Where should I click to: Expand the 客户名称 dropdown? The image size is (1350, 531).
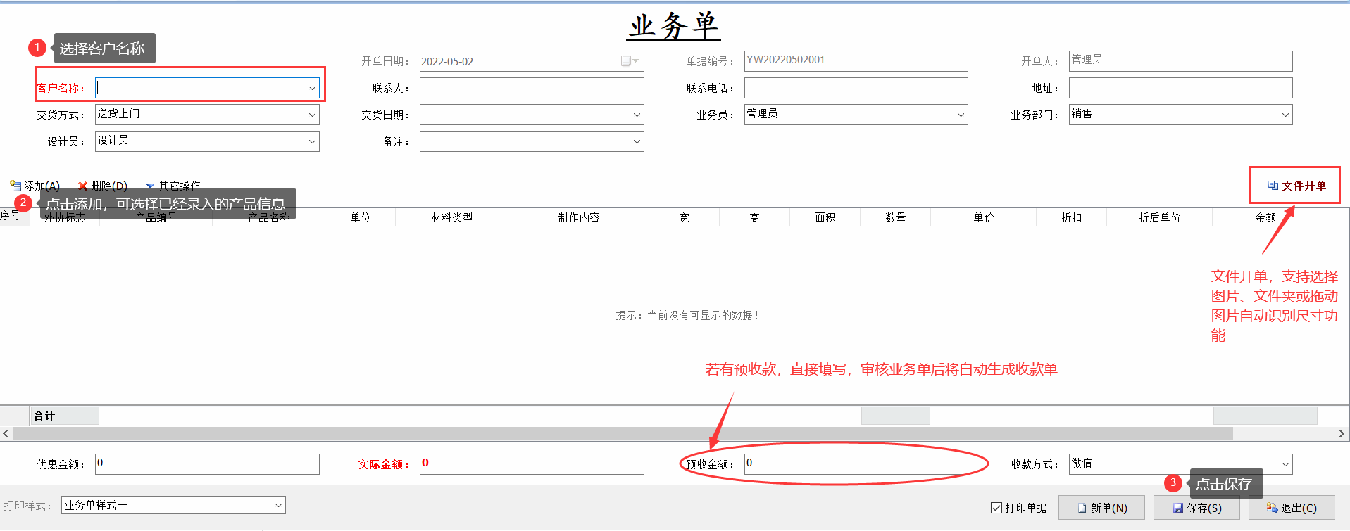pyautogui.click(x=312, y=88)
